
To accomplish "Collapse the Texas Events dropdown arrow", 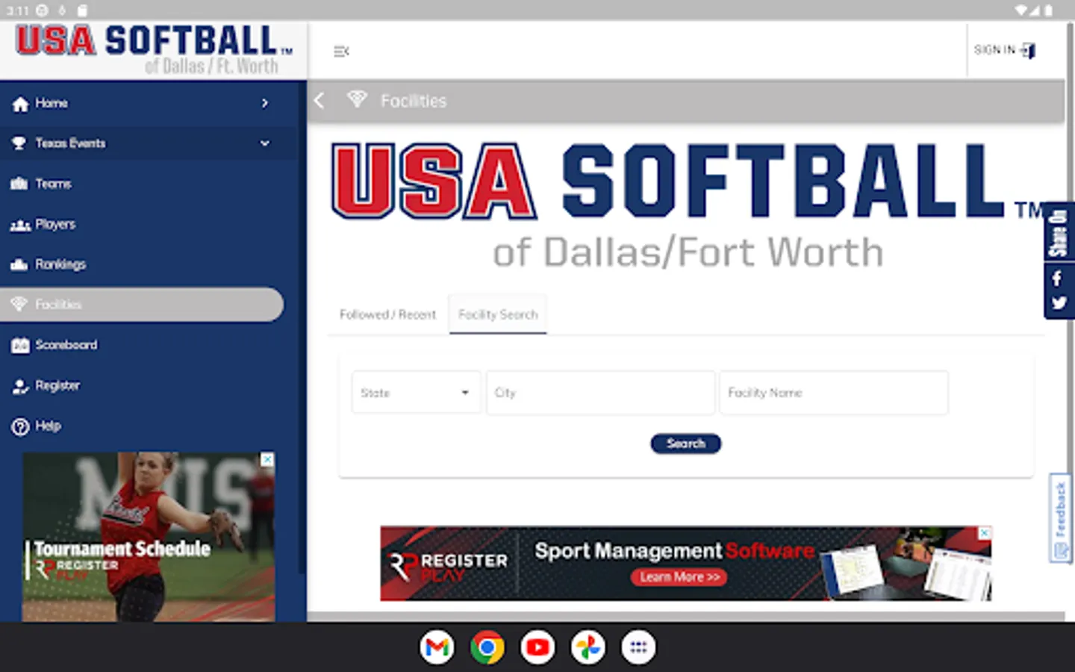I will [265, 143].
